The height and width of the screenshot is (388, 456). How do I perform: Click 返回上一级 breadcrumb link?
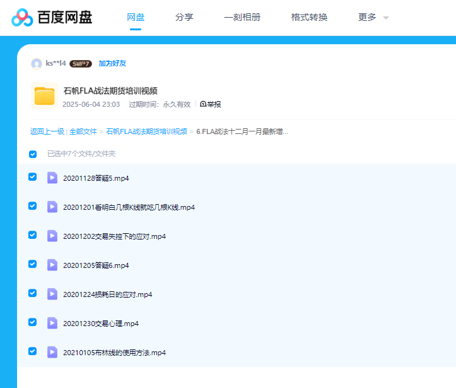[47, 131]
